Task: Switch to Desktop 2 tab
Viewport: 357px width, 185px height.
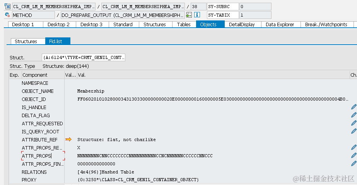Action: (60, 25)
